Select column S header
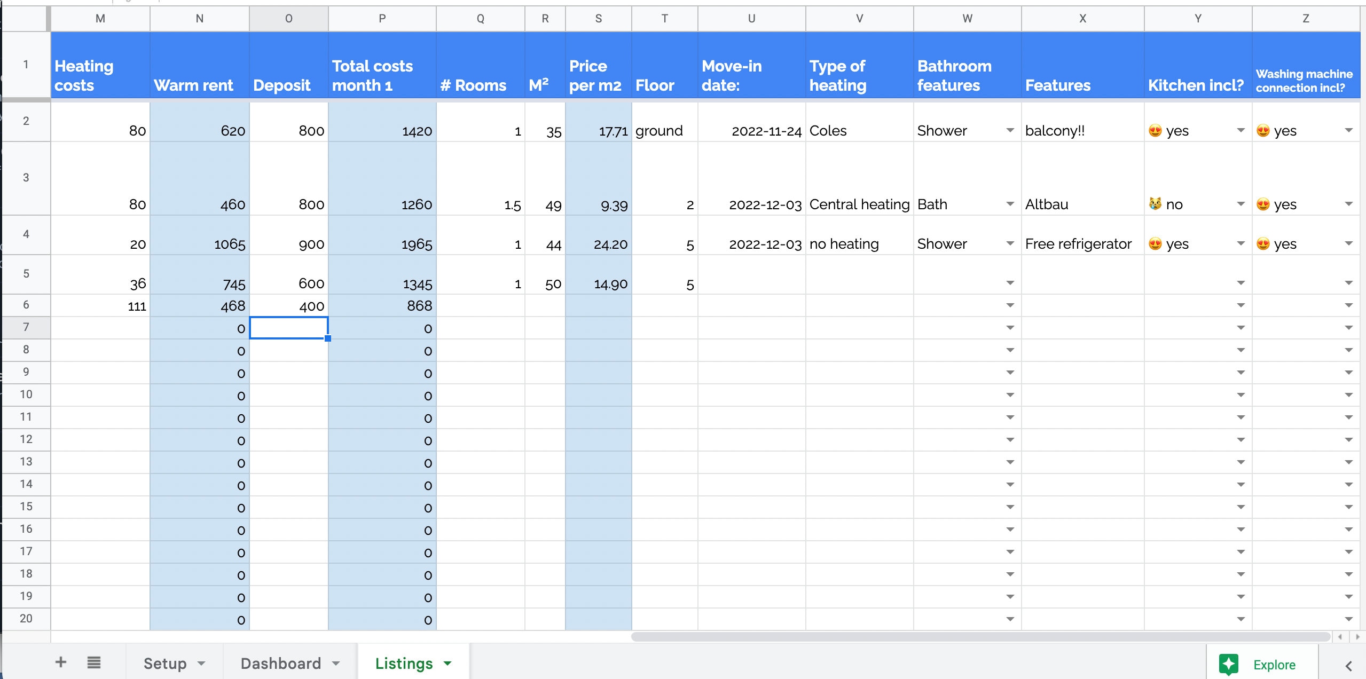Image resolution: width=1366 pixels, height=679 pixels. point(599,19)
